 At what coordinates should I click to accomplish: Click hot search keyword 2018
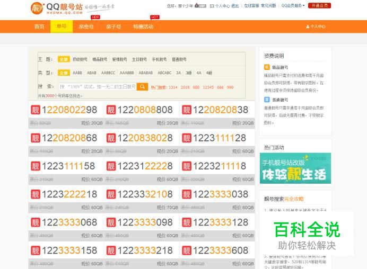pyautogui.click(x=185, y=87)
